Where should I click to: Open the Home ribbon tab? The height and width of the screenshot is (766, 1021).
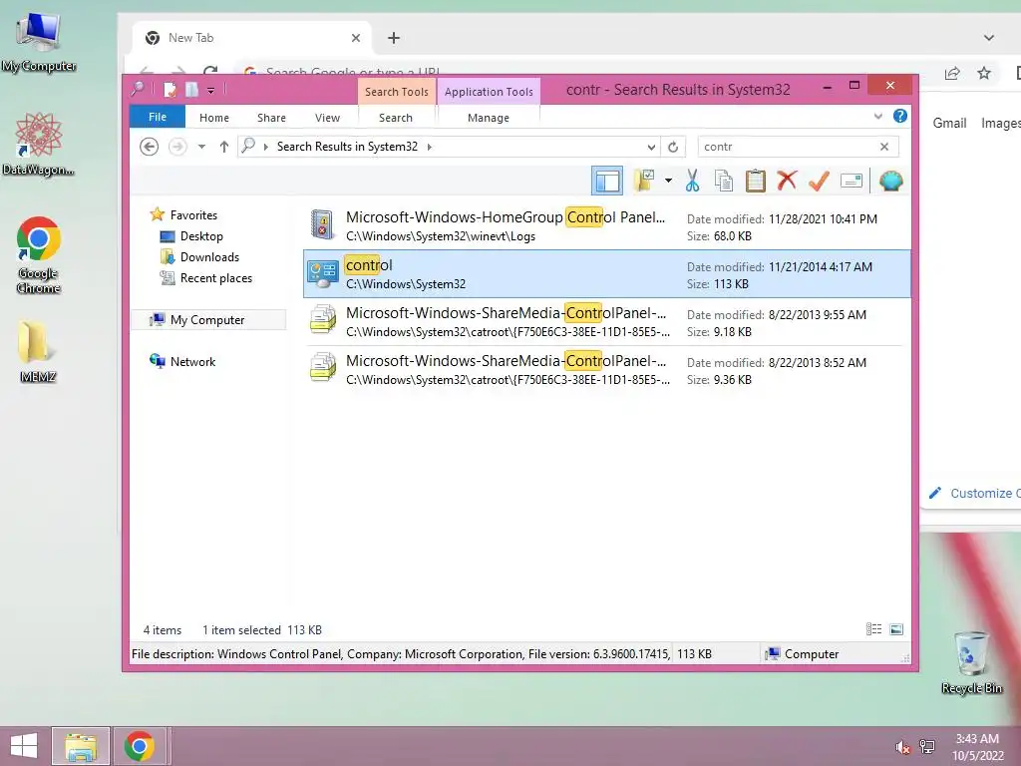pos(214,118)
